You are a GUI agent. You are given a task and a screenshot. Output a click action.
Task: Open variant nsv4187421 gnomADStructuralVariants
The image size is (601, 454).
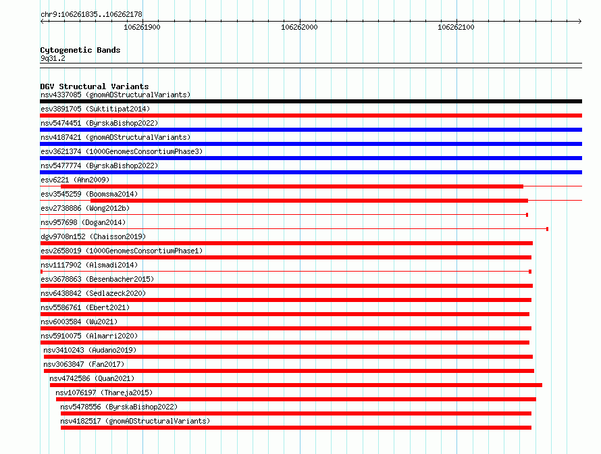tap(115, 137)
